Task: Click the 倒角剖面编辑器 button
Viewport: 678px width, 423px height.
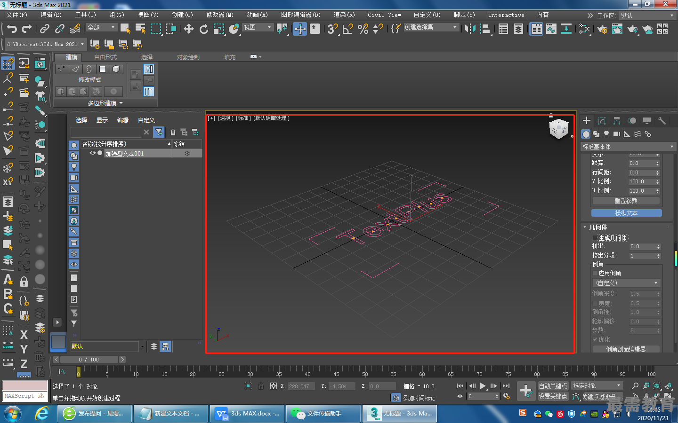Action: [x=626, y=349]
